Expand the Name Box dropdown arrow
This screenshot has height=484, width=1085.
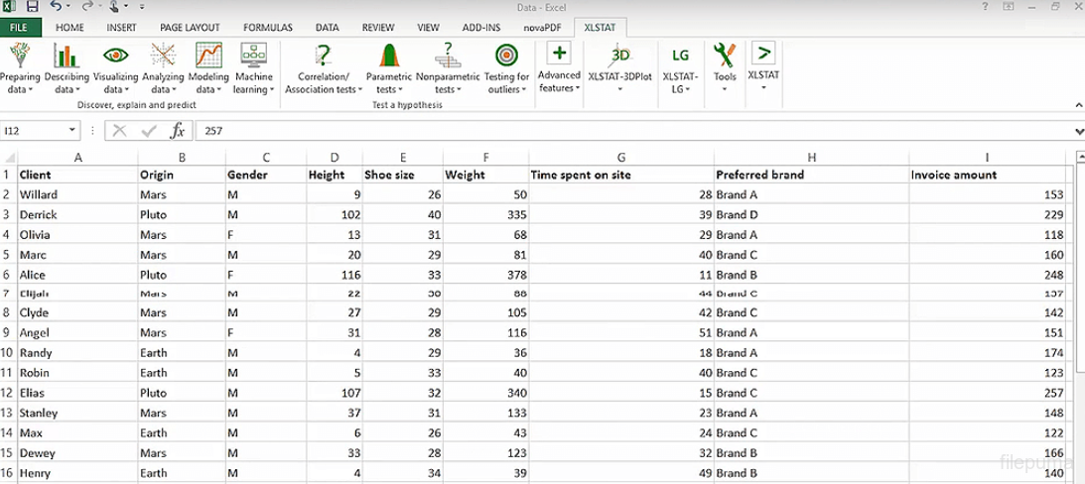click(x=73, y=130)
